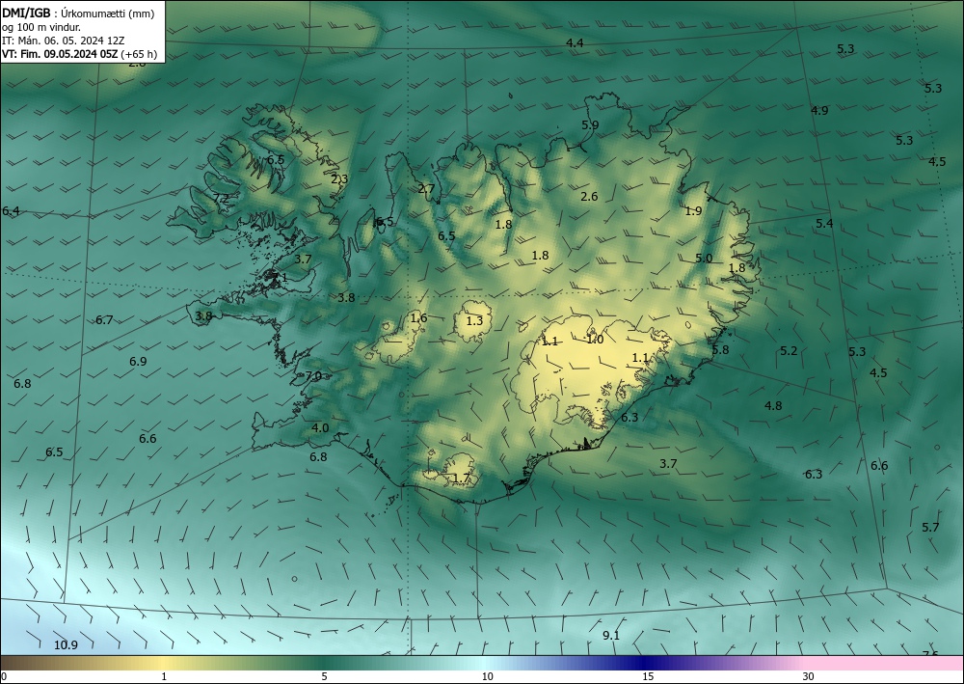The height and width of the screenshot is (684, 964).
Task: Click the initial time line "IT: Mán. 06. 05. 2024 12Z"
Action: (64, 41)
